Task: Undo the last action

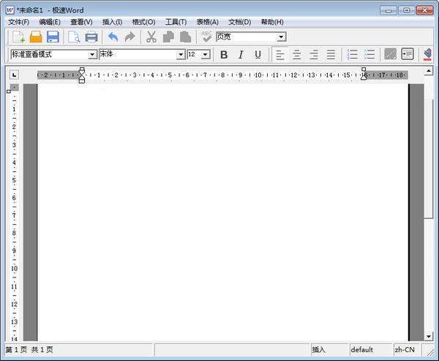Action: 113,37
